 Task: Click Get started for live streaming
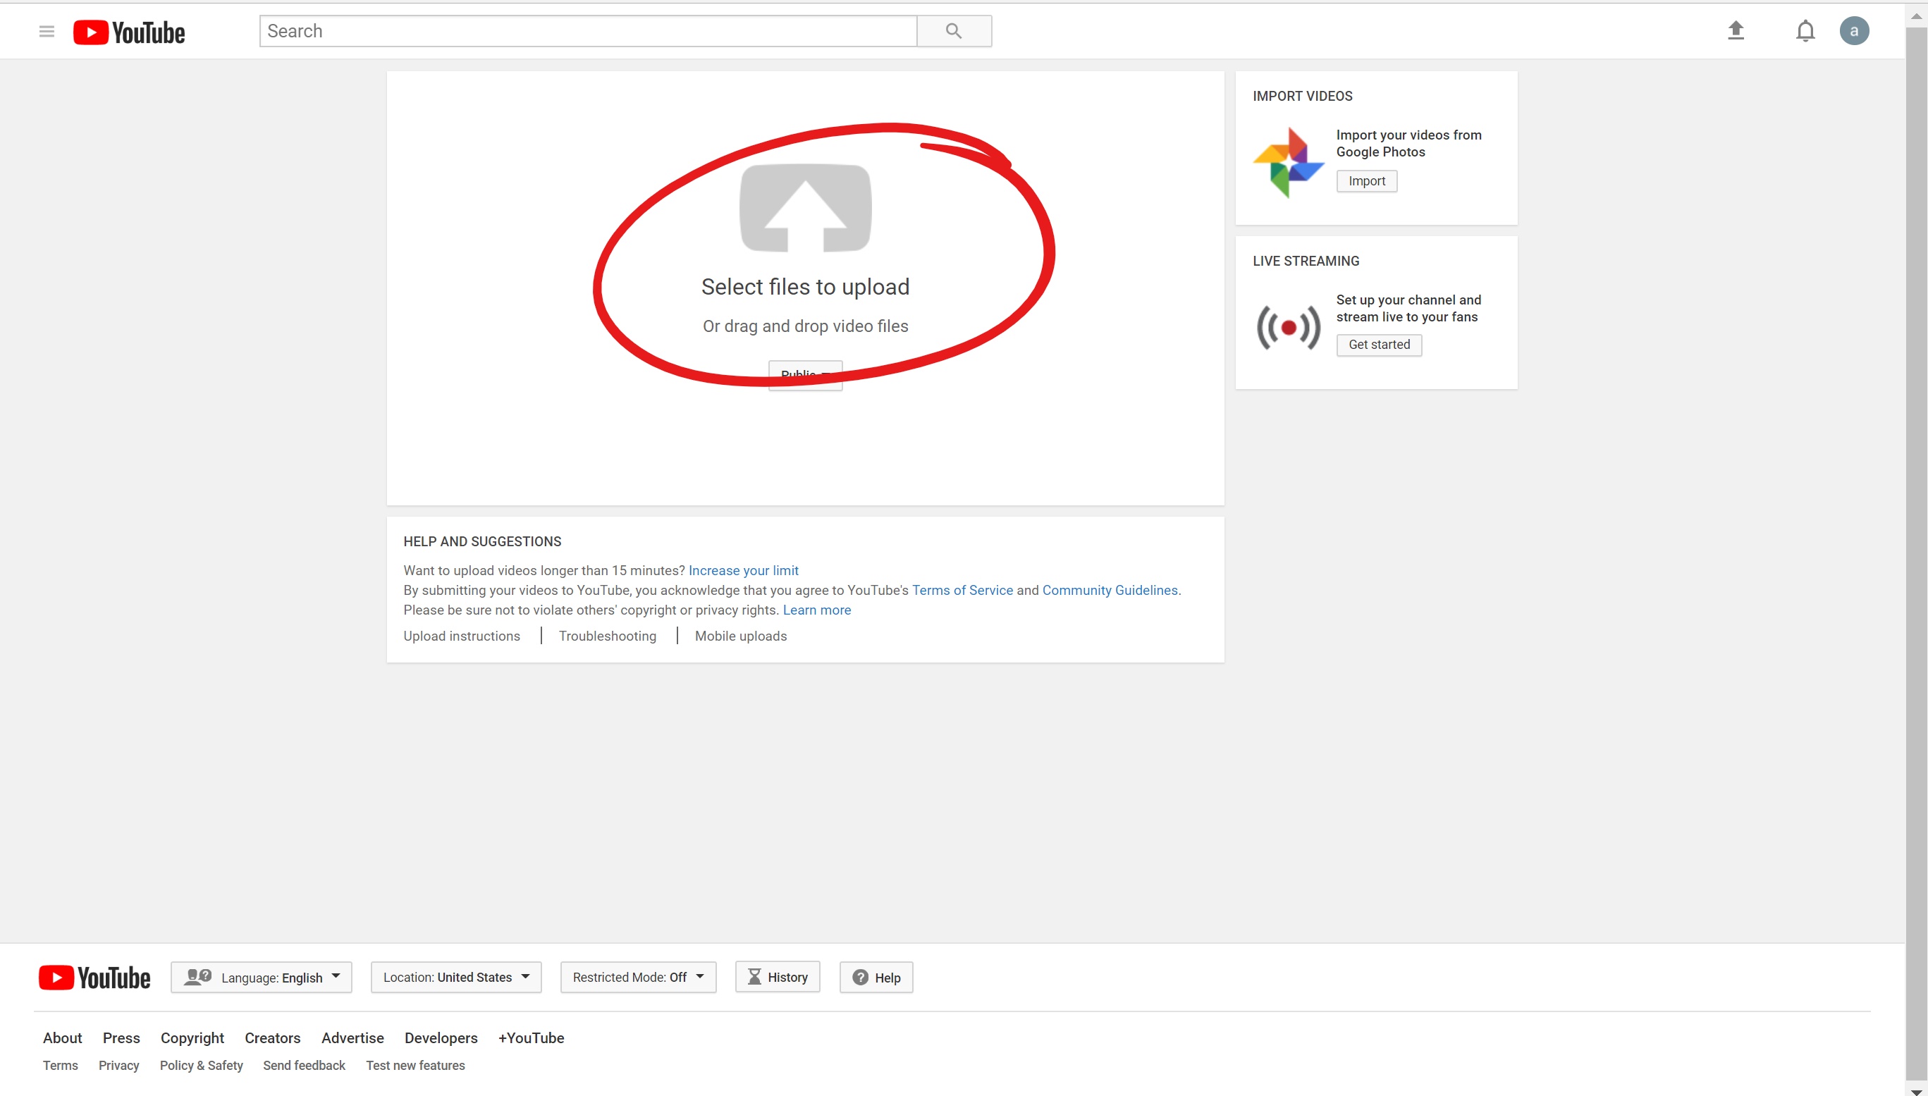pyautogui.click(x=1377, y=344)
